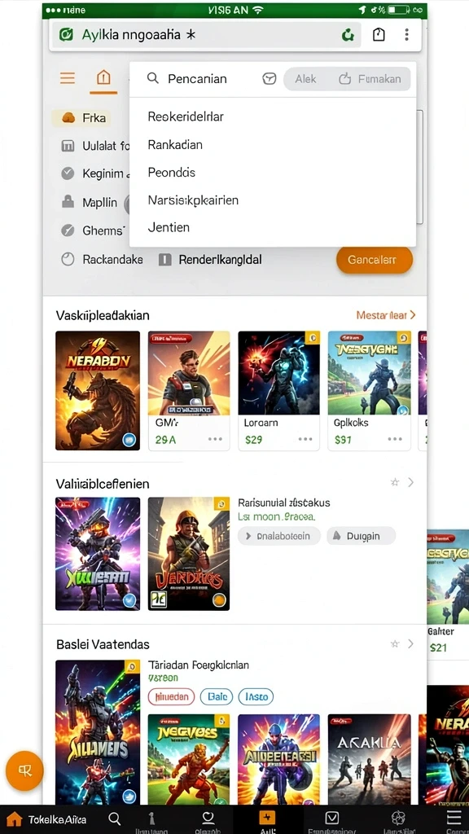Select the Baic tag
This screenshot has width=469, height=834.
tap(217, 696)
